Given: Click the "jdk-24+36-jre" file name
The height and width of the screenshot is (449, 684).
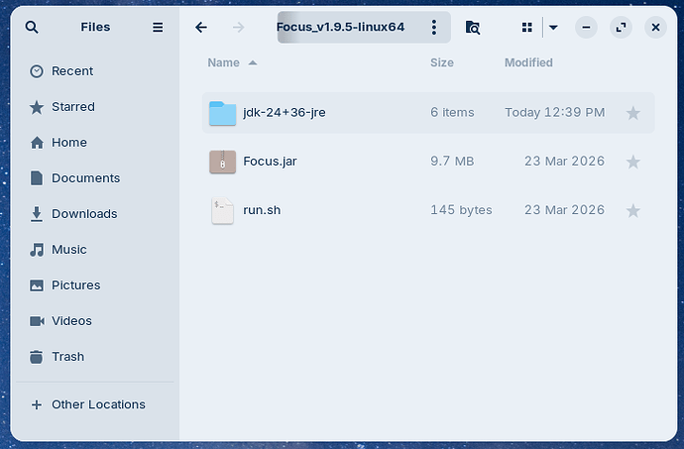Looking at the screenshot, I should (284, 113).
